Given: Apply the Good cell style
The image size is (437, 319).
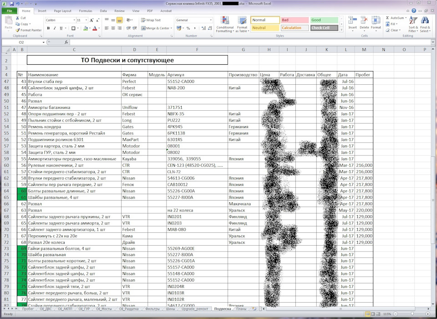Looking at the screenshot, I should tap(324, 20).
